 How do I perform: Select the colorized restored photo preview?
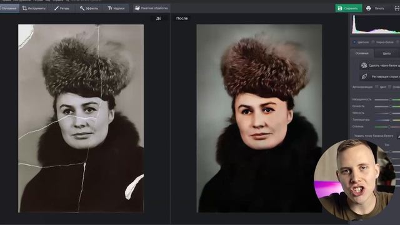click(x=259, y=118)
